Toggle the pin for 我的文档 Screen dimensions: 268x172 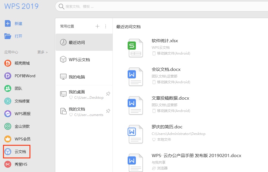point(108,111)
